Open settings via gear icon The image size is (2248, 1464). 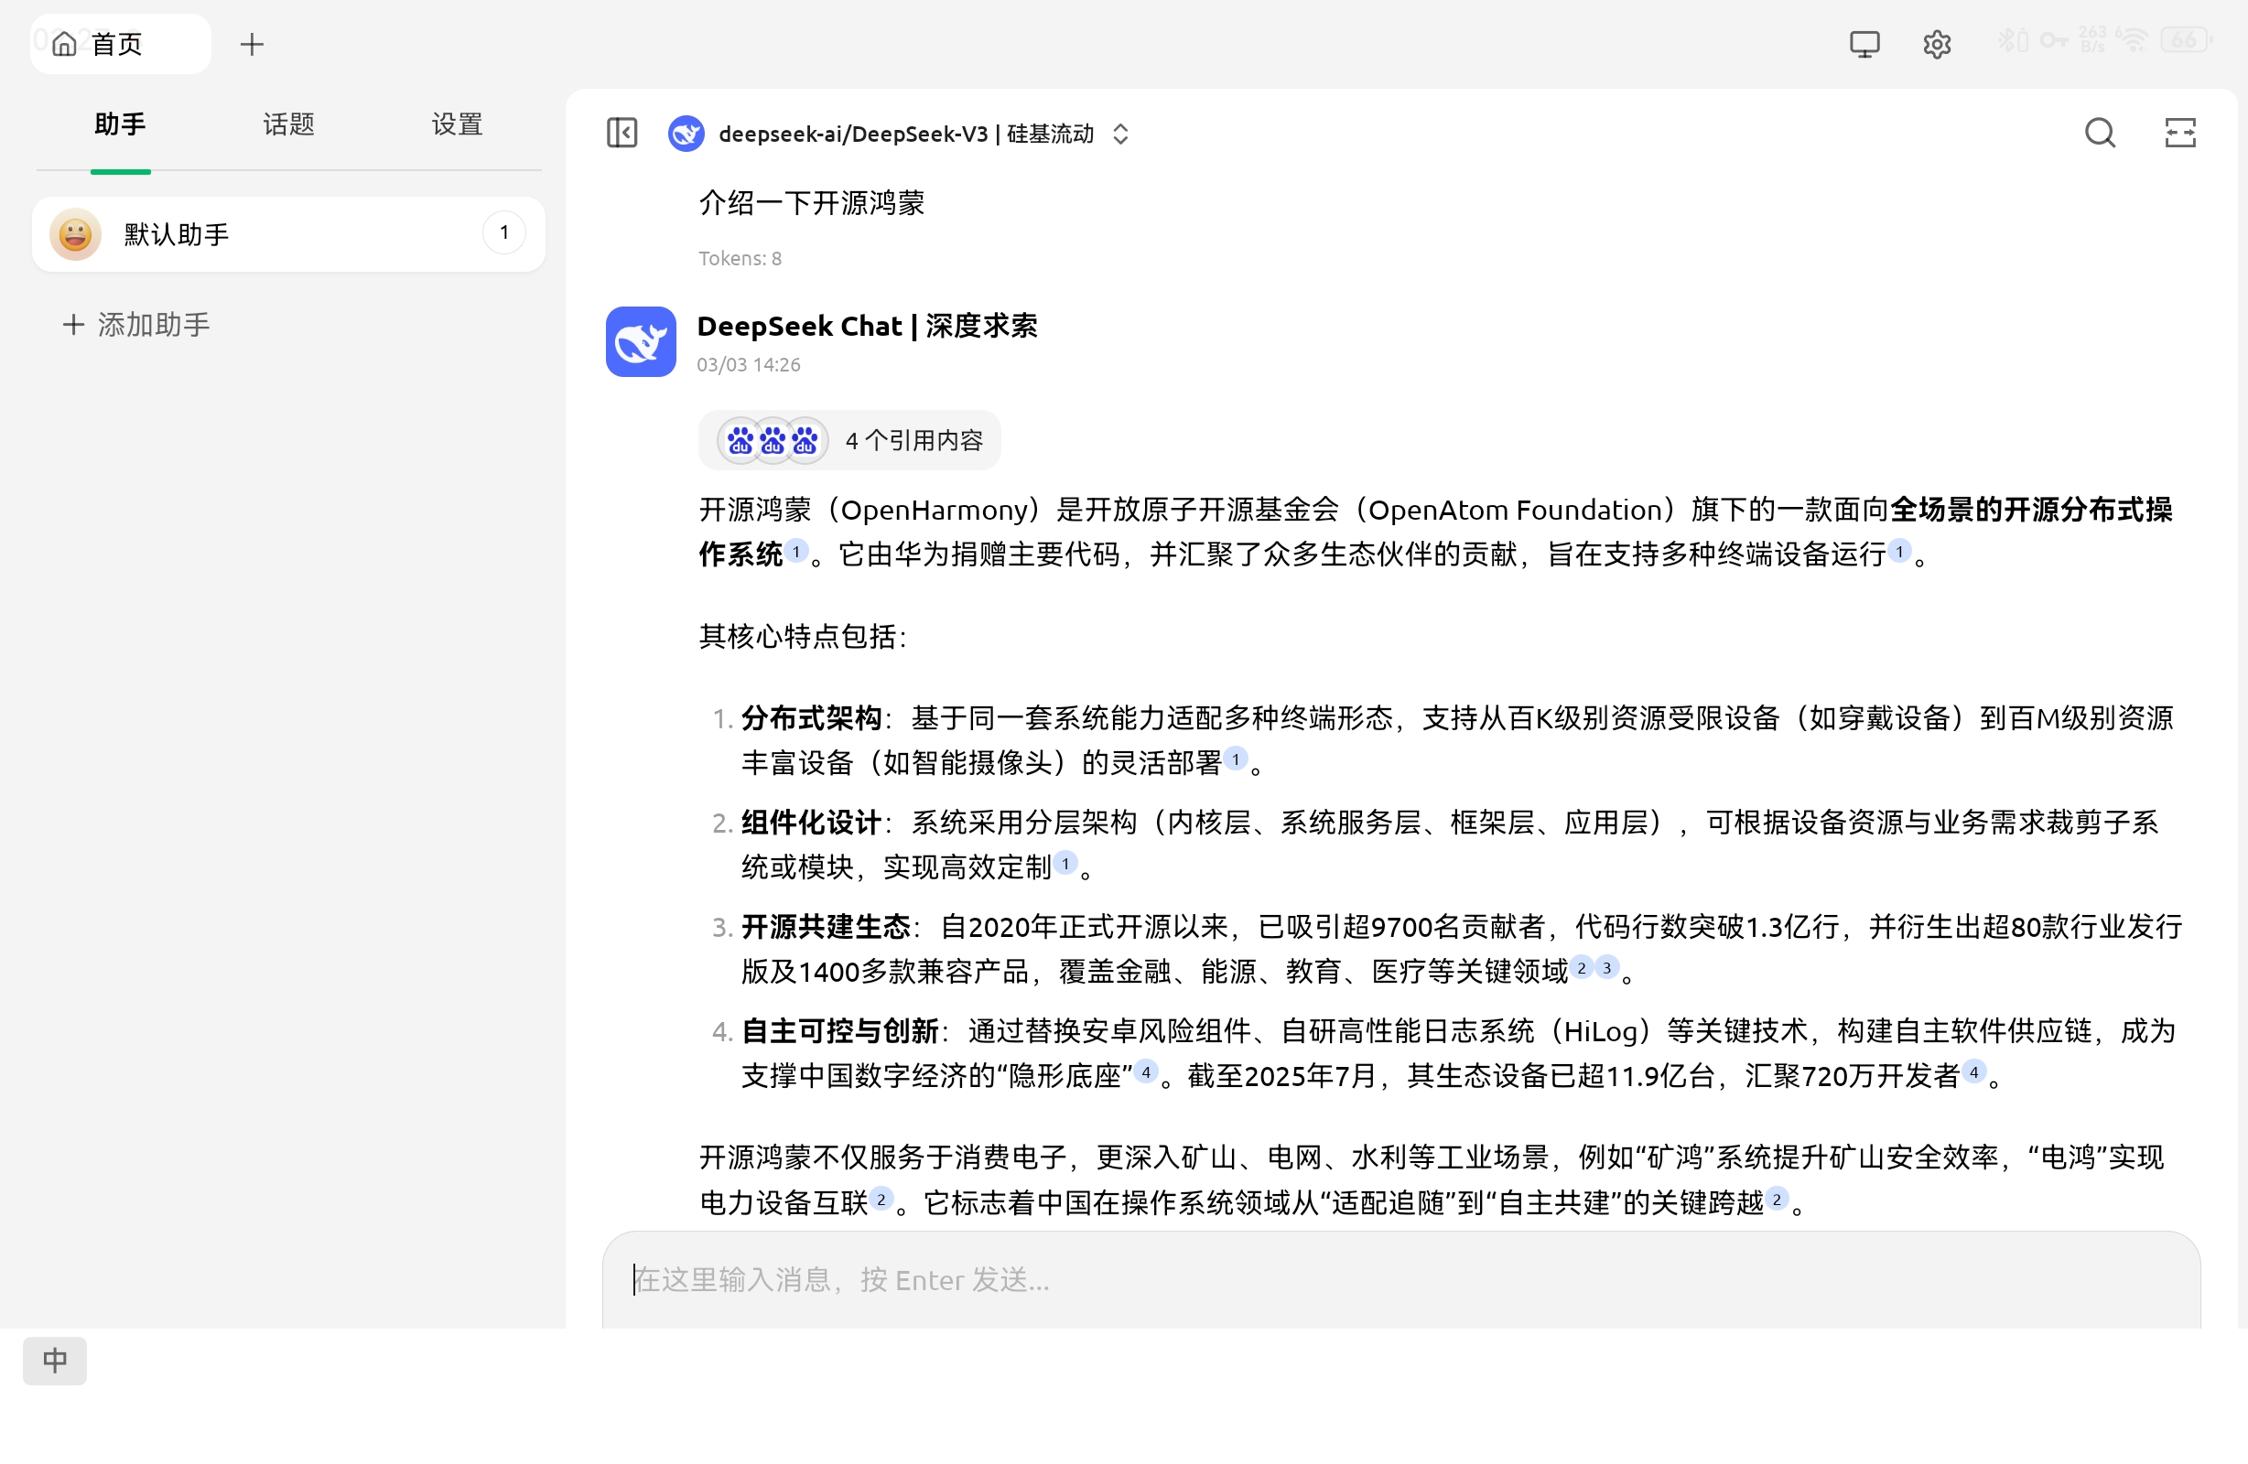(1936, 43)
